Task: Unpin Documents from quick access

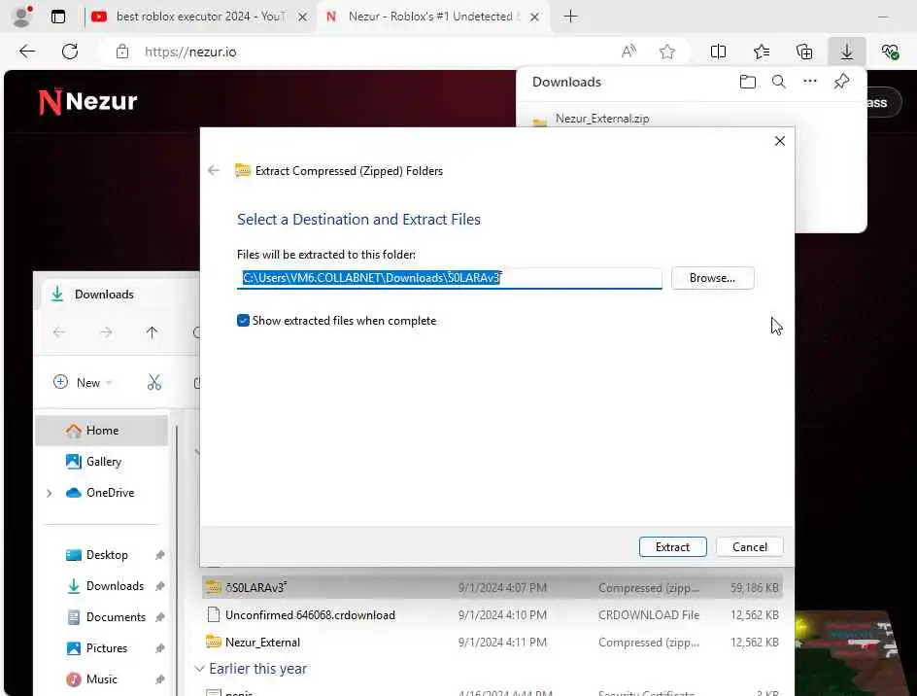Action: point(159,617)
